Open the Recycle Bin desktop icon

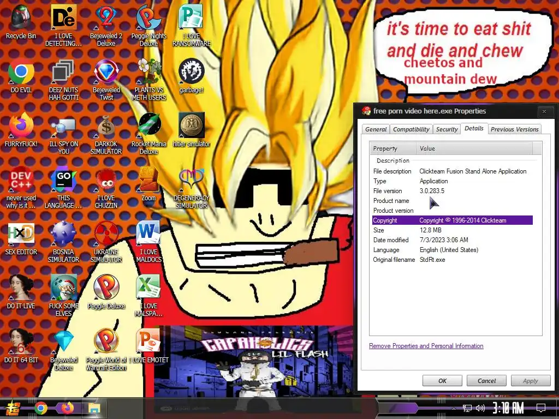point(21,22)
